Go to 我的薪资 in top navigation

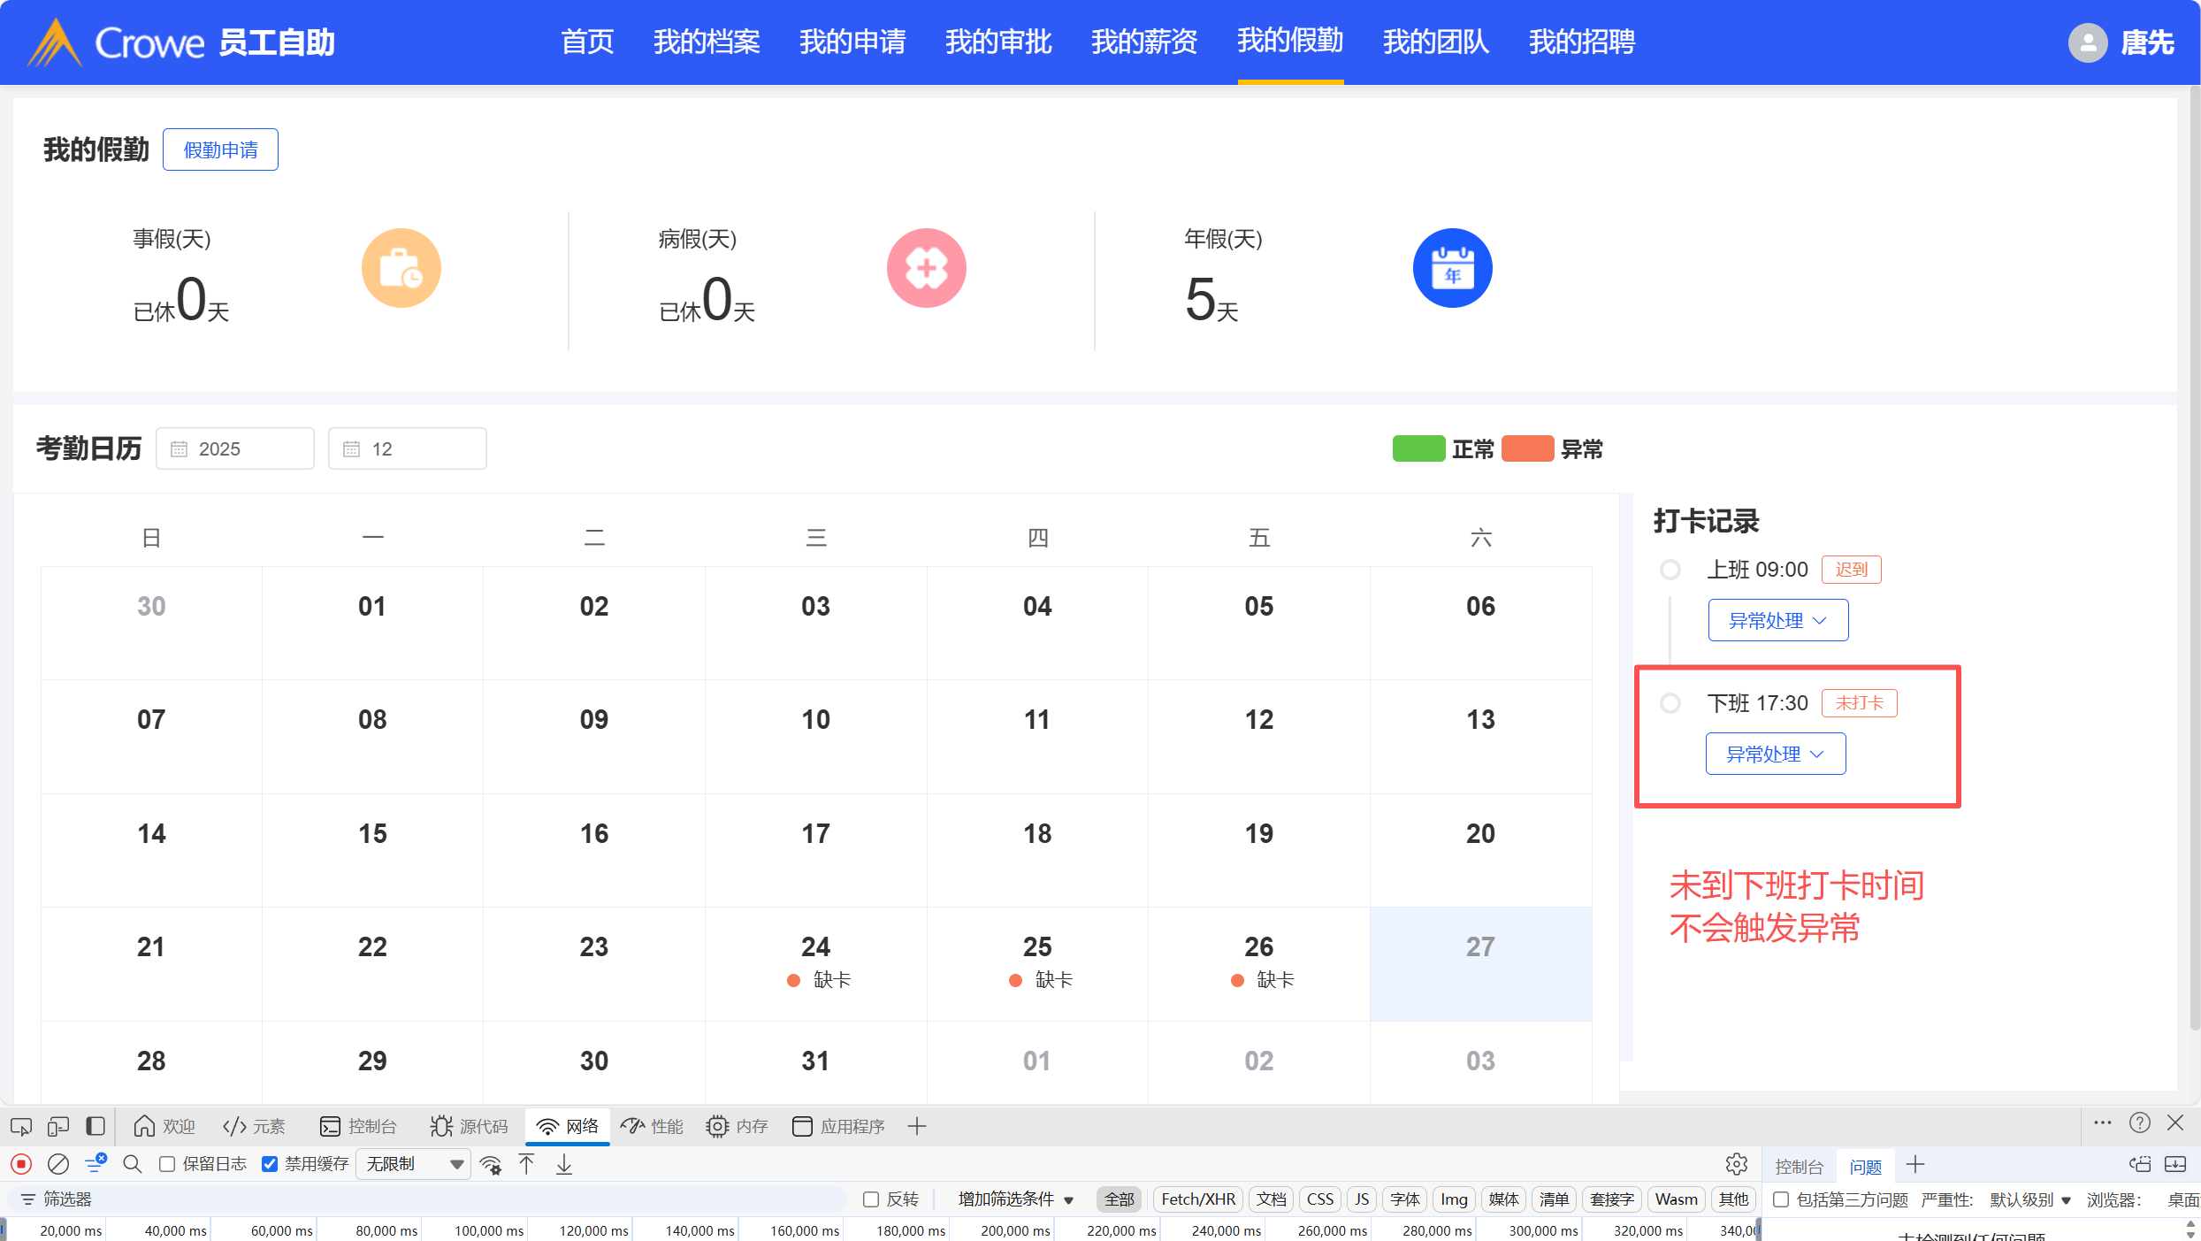tap(1143, 42)
